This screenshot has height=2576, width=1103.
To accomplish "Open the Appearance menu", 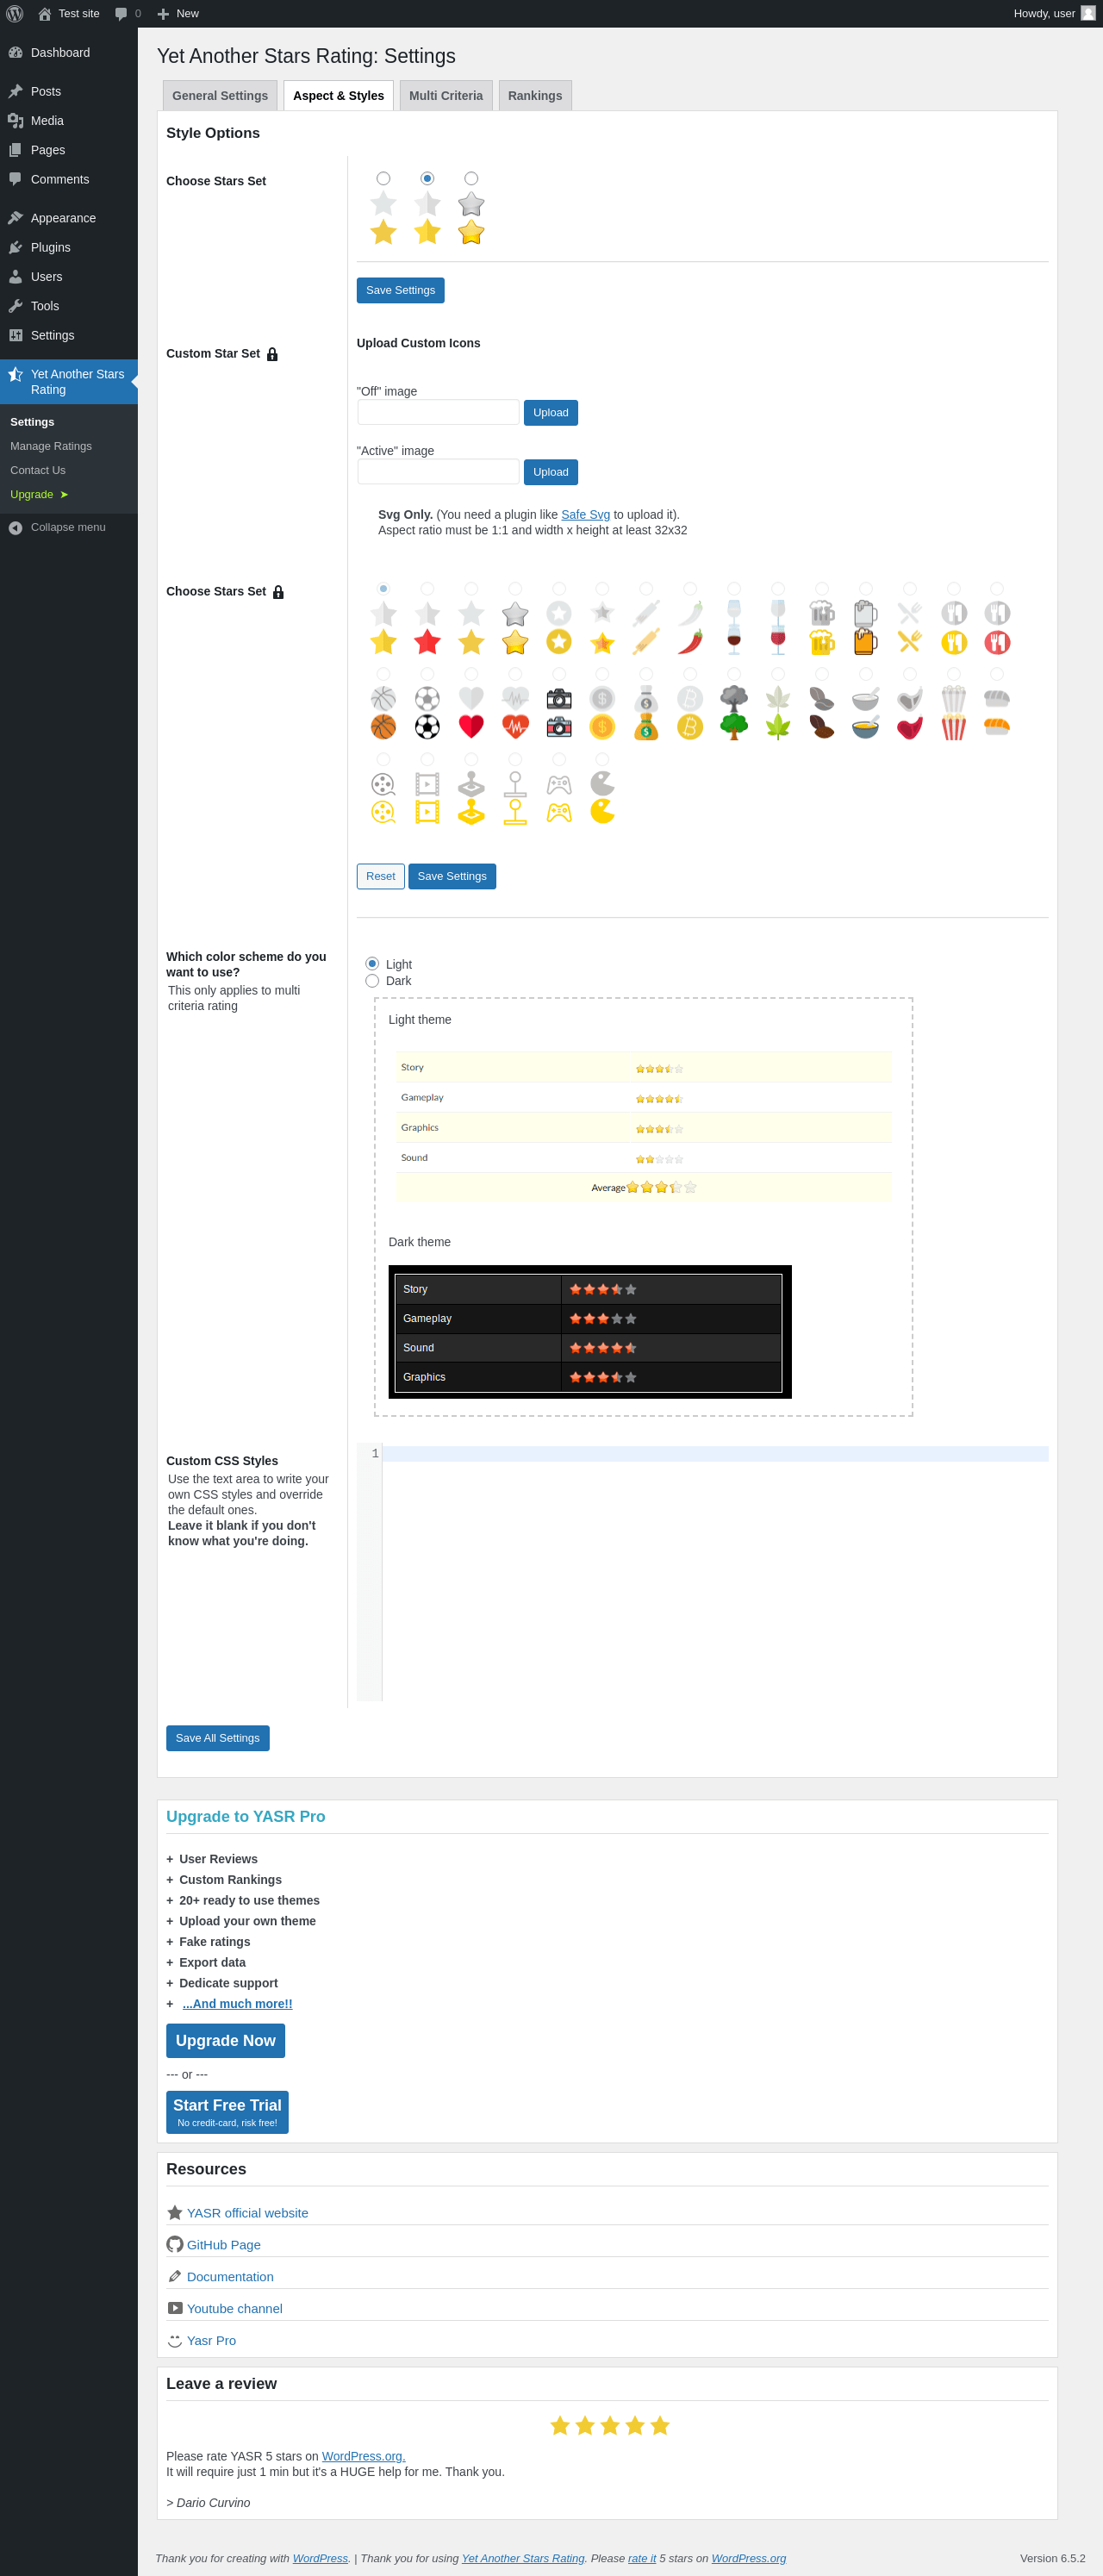I will [x=69, y=218].
